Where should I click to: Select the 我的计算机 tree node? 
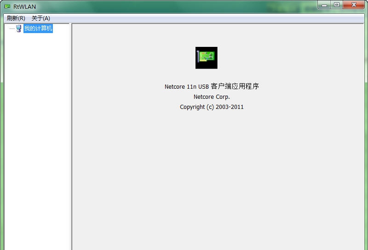38,28
